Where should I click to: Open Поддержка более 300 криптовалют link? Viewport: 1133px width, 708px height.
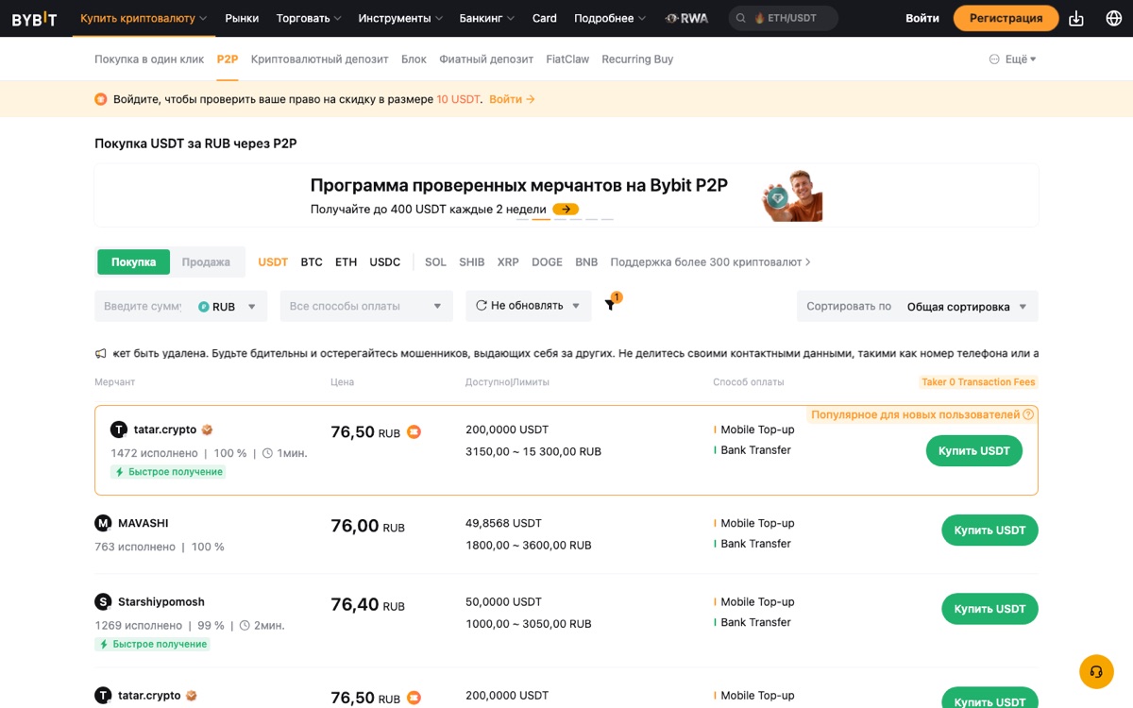[710, 262]
